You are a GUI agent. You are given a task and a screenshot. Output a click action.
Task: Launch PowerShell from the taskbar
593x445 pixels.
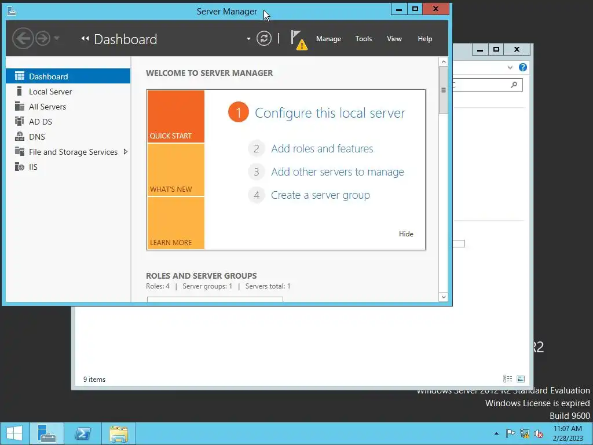click(83, 433)
